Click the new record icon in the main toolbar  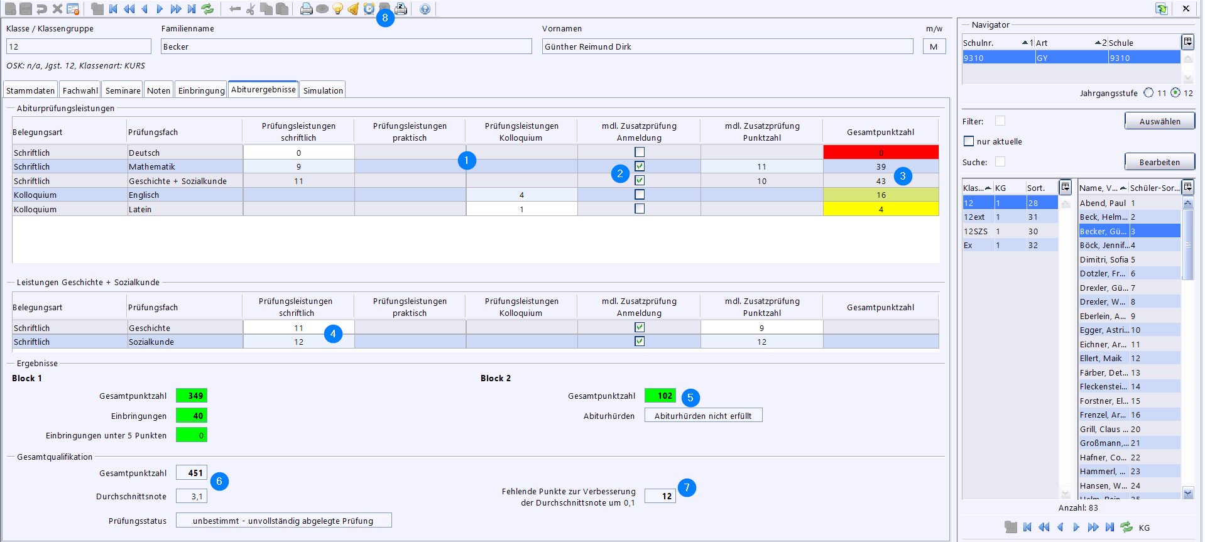click(10, 9)
